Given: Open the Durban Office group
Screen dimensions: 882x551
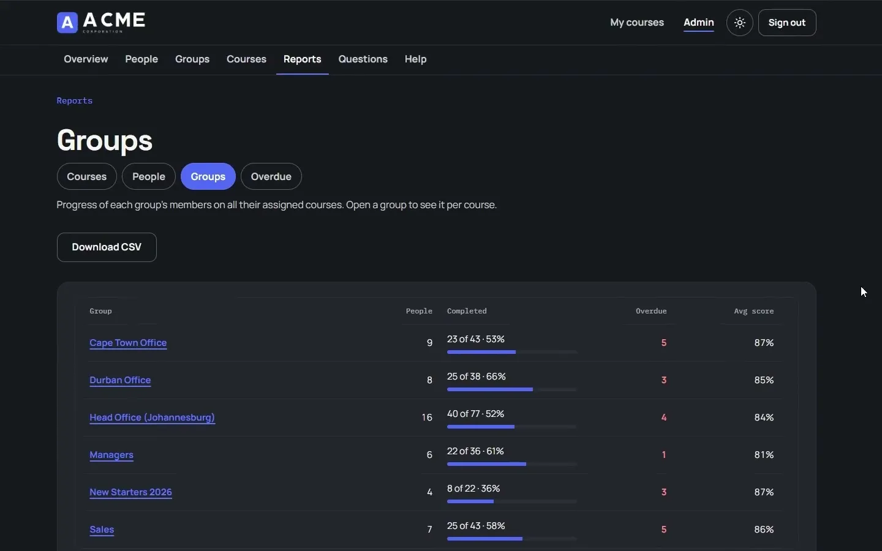Looking at the screenshot, I should (120, 381).
